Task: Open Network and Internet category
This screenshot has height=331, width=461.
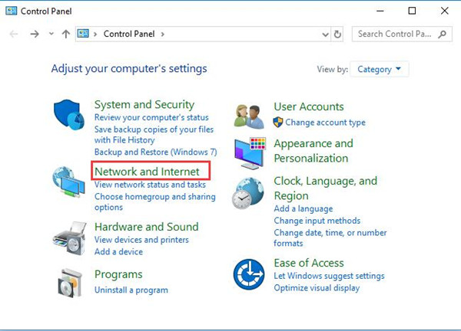Action: 147,172
